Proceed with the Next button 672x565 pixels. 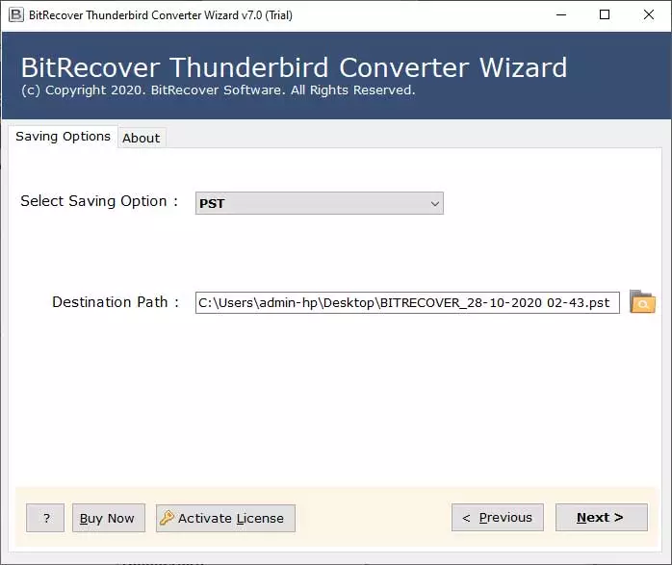coord(600,517)
